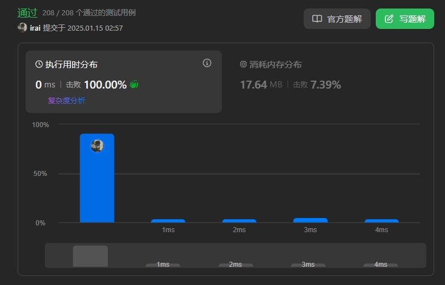Screen dimensions: 445x285
Task: Click the submission time 2025.01.15 02:57
Action: tap(95, 28)
